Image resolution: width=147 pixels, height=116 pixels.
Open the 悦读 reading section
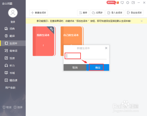point(13,58)
